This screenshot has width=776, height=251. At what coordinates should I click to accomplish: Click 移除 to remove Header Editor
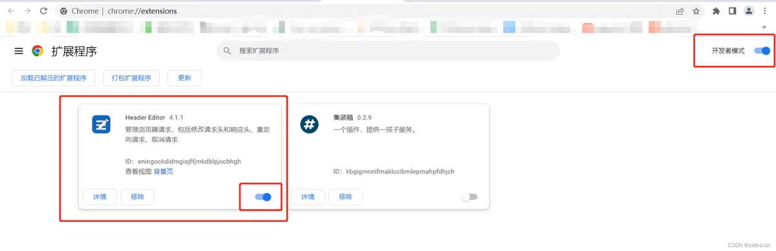(x=138, y=197)
